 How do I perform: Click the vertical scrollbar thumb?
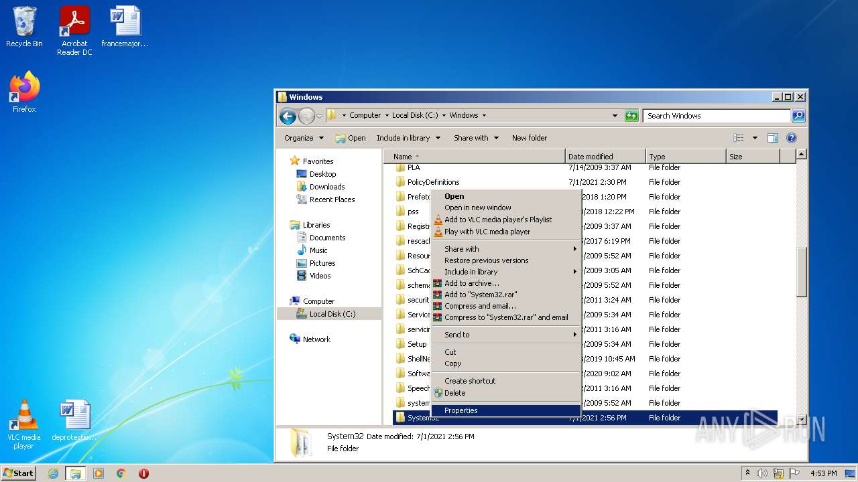click(x=801, y=271)
